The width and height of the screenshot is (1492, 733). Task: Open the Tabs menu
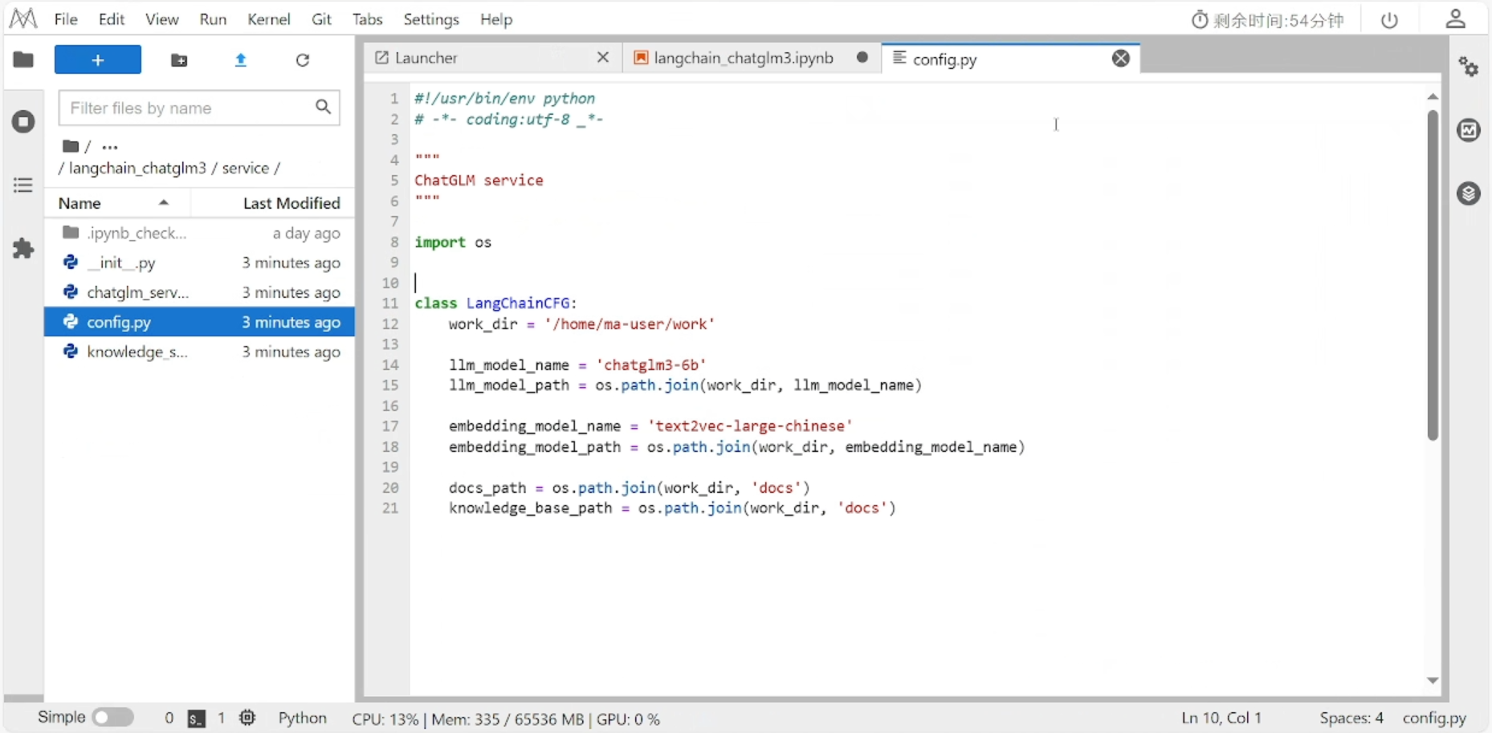(367, 19)
